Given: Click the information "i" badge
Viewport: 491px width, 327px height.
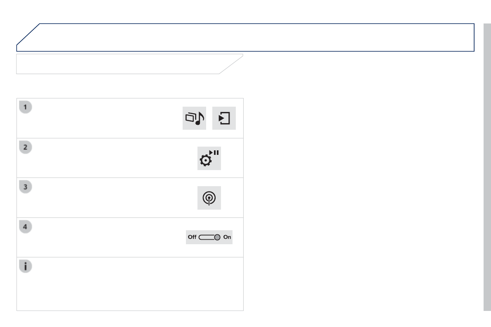Looking at the screenshot, I should pos(26,266).
